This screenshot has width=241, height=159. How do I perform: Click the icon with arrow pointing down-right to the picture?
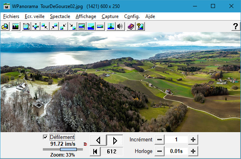72,26
